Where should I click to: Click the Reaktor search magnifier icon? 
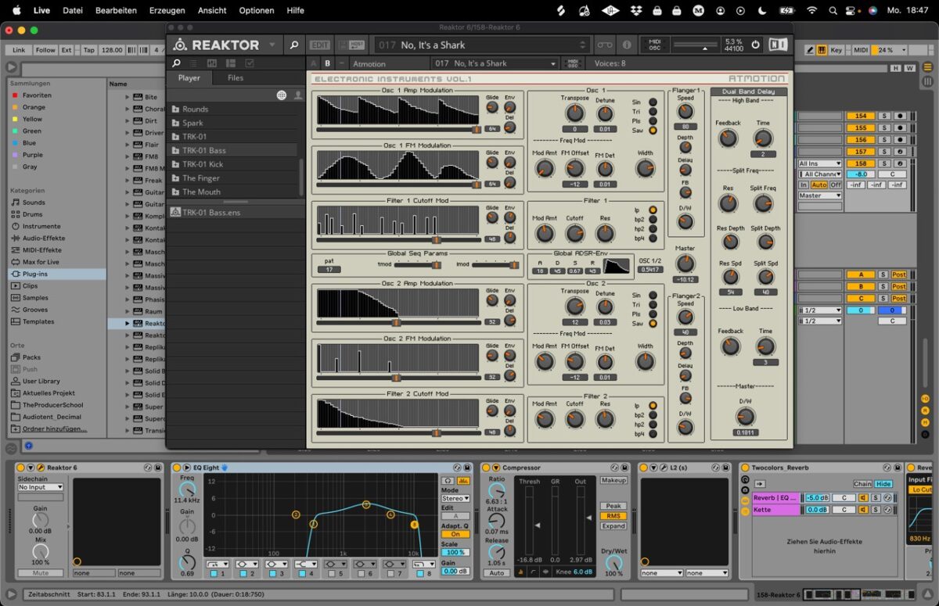294,45
